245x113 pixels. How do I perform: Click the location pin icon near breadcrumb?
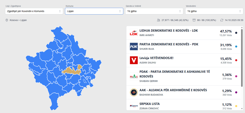pyautogui.click(x=7, y=20)
